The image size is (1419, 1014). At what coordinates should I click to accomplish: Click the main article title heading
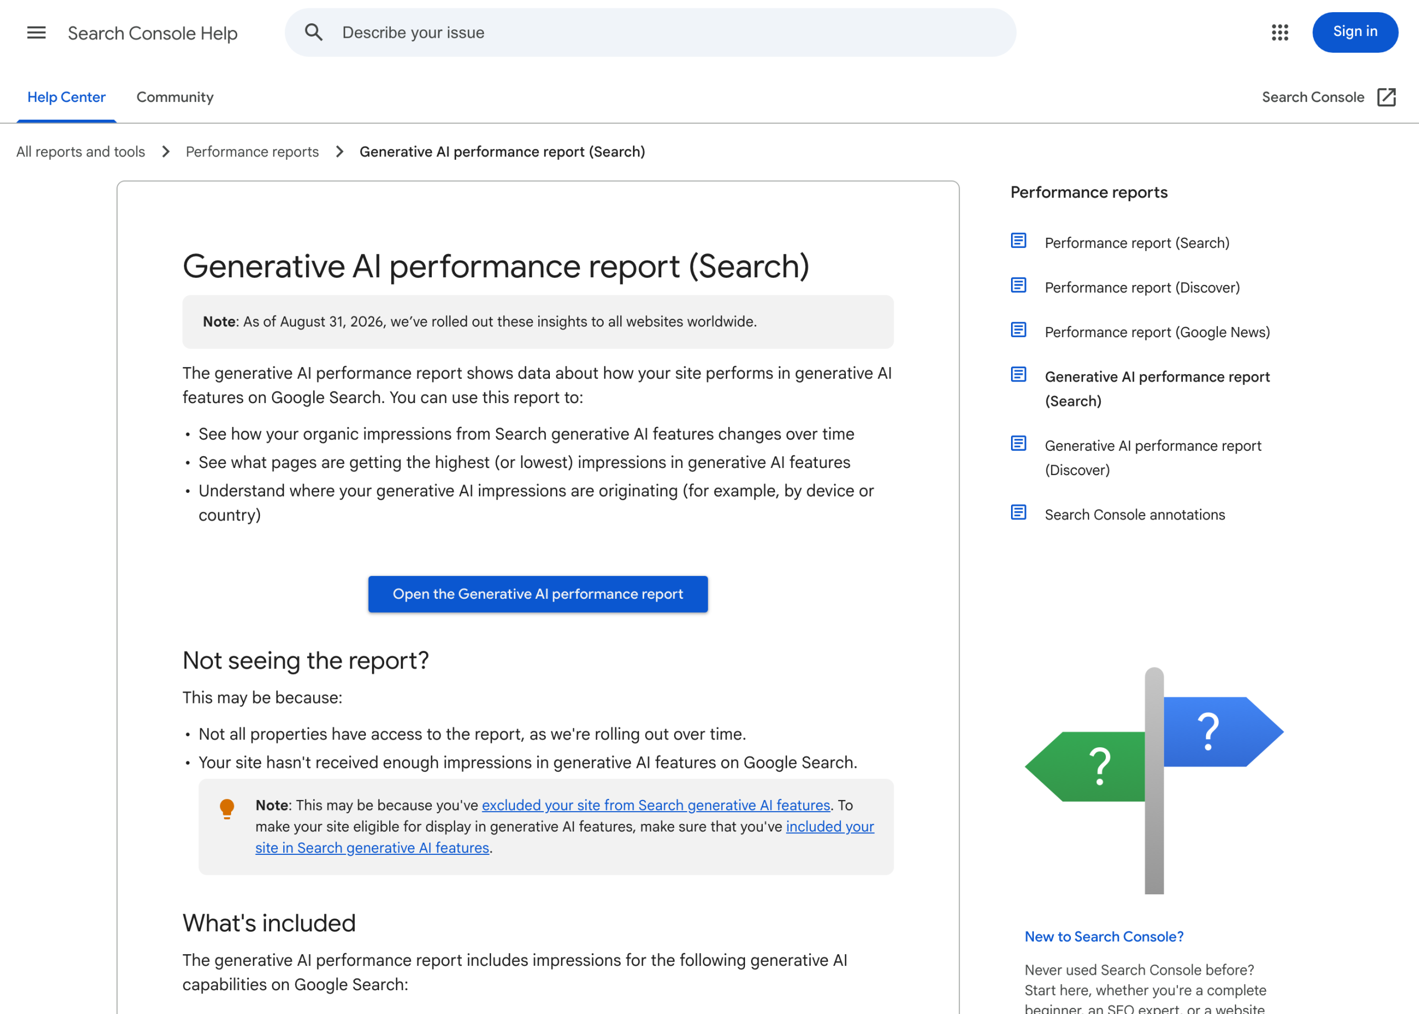[x=496, y=266]
